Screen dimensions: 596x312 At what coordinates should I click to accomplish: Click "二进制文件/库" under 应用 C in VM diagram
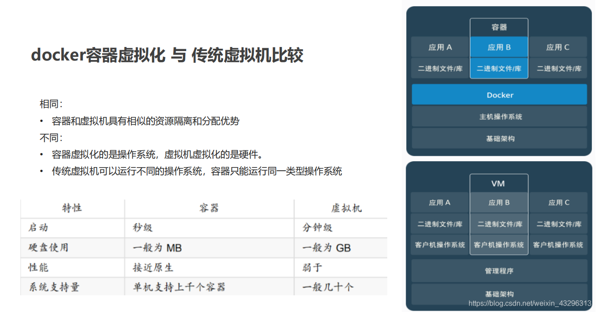point(558,224)
